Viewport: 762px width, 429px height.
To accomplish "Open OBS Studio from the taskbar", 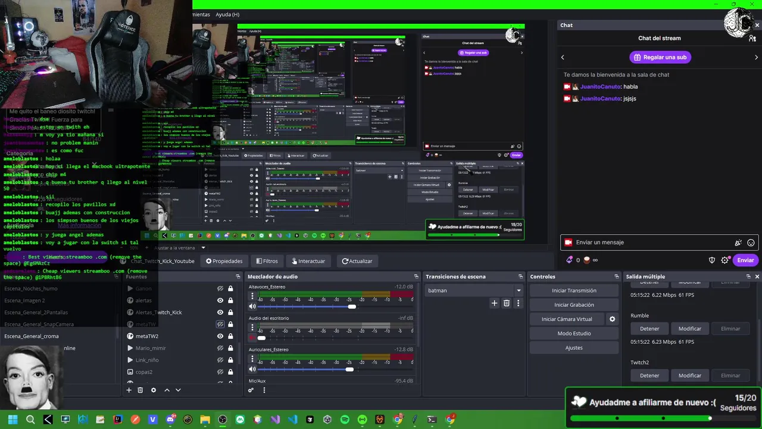I will [x=222, y=419].
